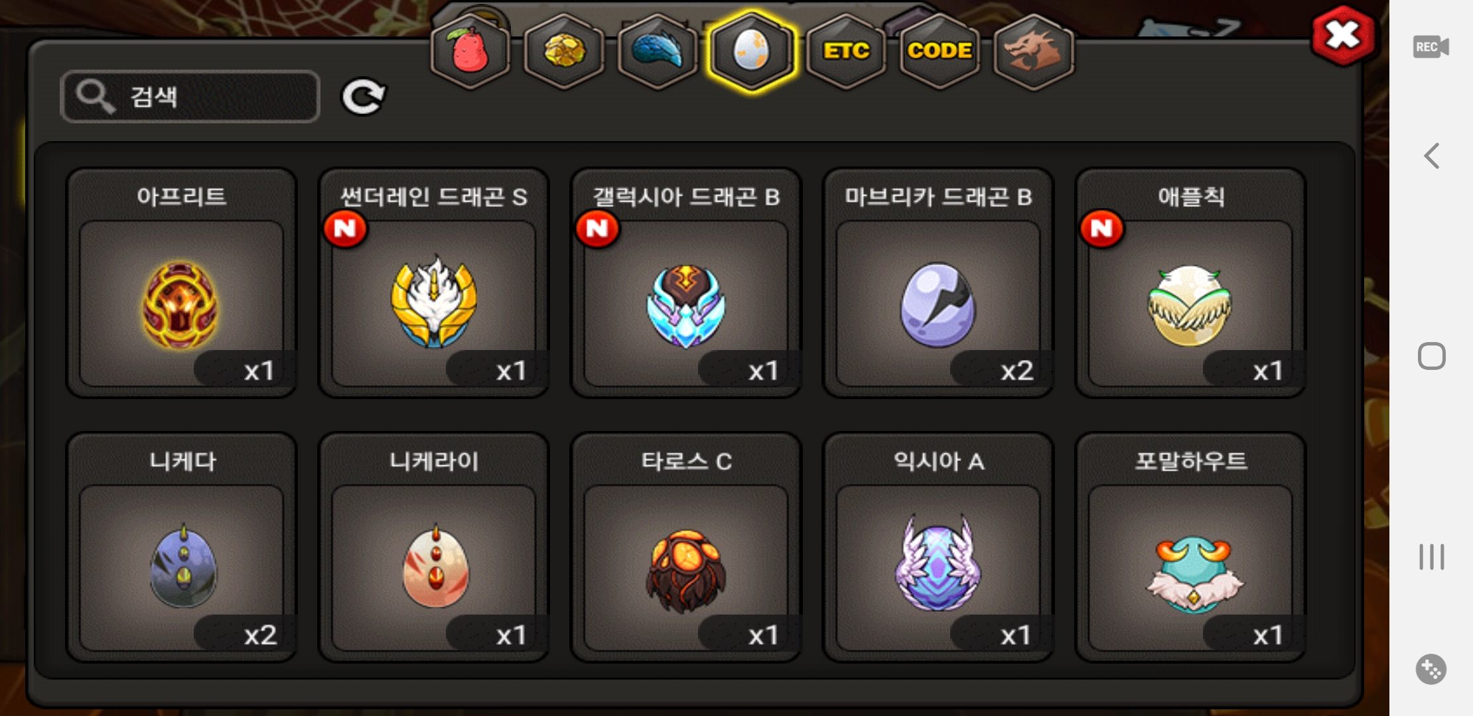The width and height of the screenshot is (1473, 716).
Task: Open the CODE tab
Action: point(940,51)
